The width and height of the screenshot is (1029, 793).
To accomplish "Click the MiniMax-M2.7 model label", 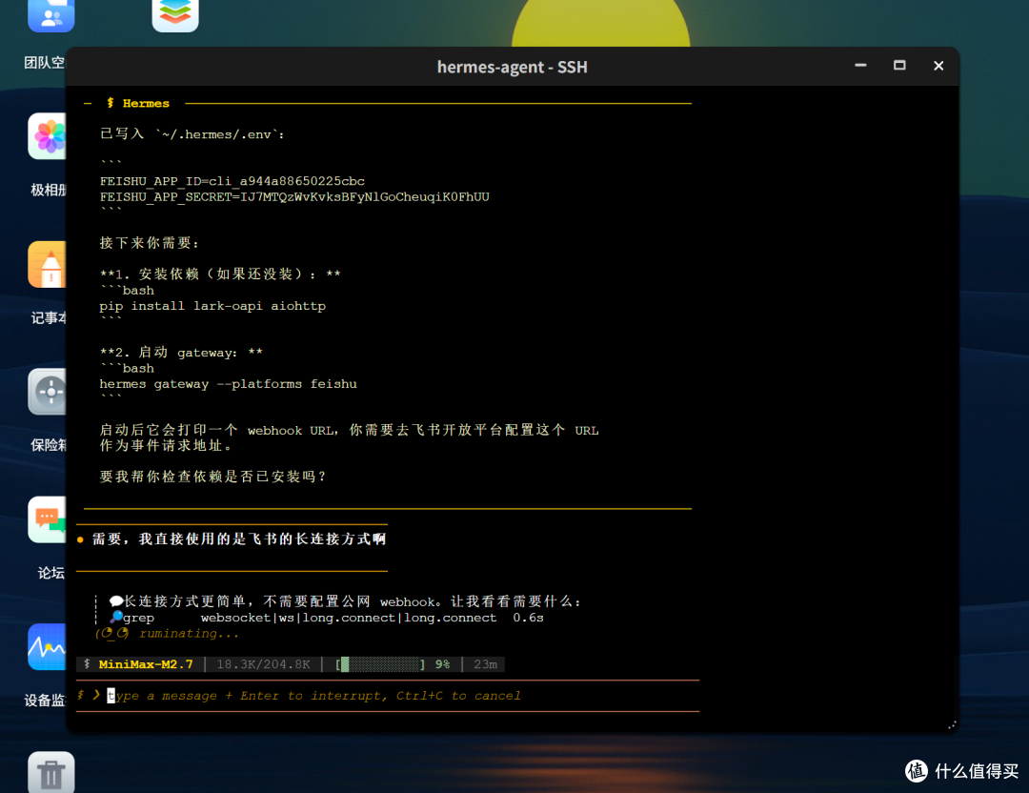I will point(146,664).
